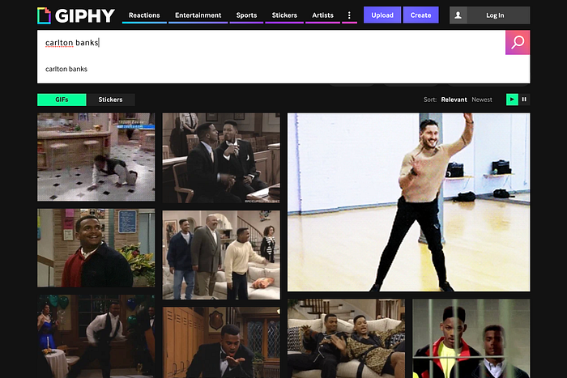Click into the search field with carlton banks
Screen dimensions: 567x378
coord(271,43)
